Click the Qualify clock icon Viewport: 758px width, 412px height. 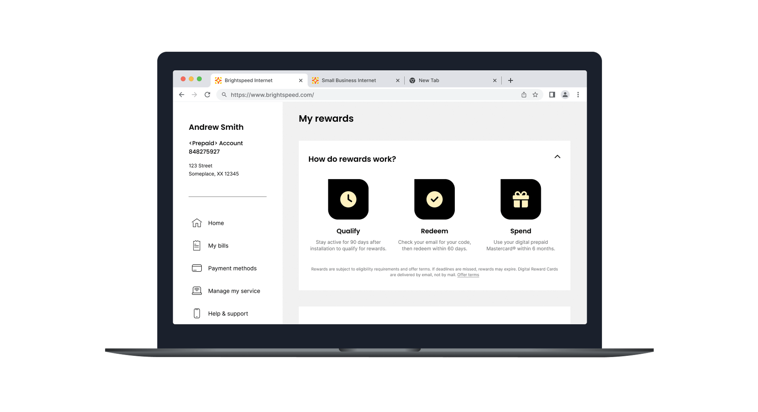click(x=348, y=199)
